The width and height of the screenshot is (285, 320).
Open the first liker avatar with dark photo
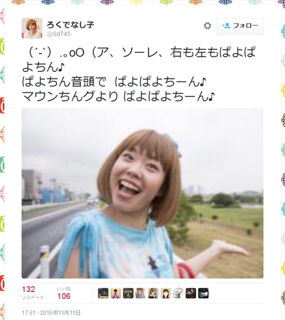tap(103, 293)
